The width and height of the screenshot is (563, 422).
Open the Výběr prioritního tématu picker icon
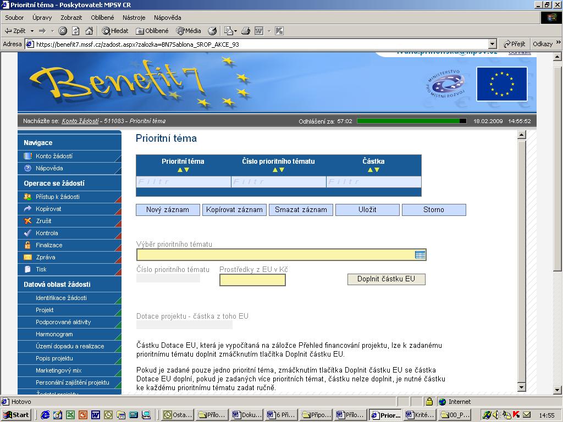(x=420, y=255)
